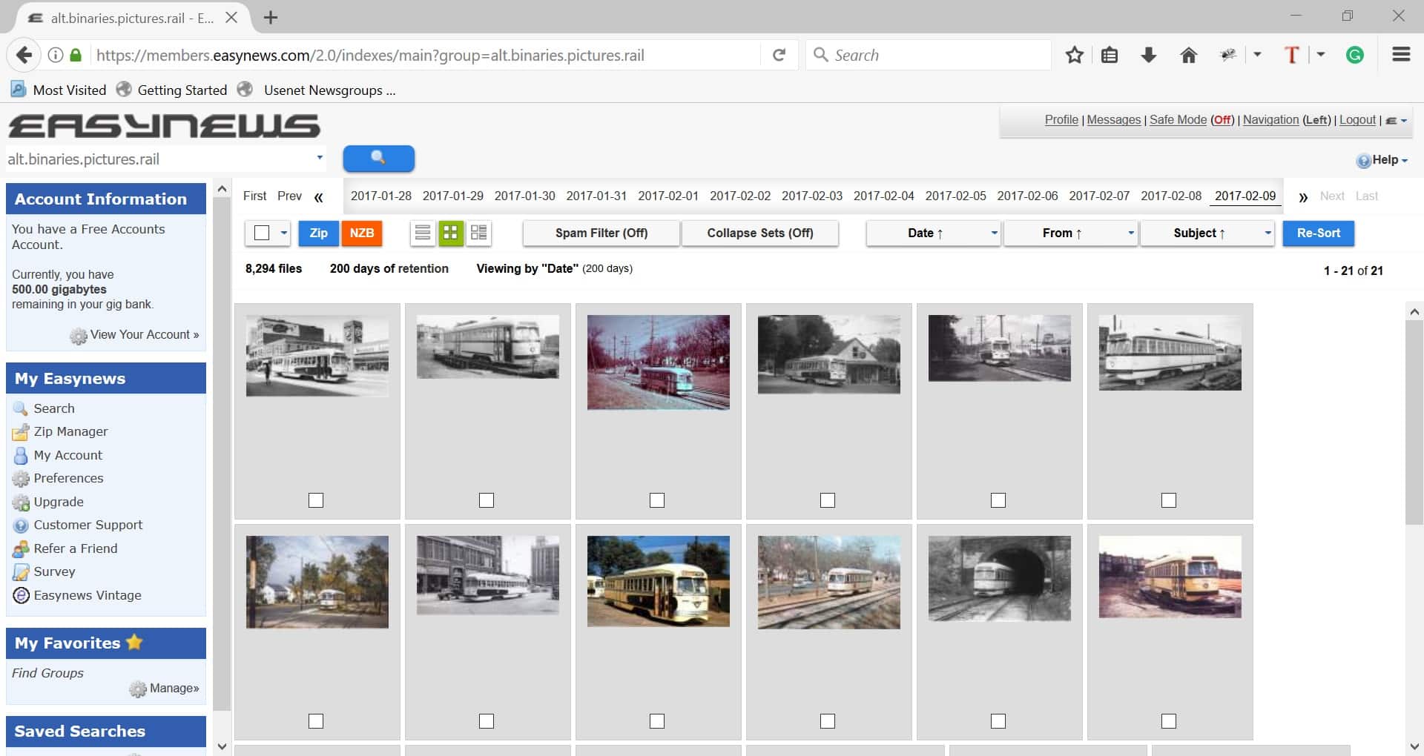The height and width of the screenshot is (756, 1424).
Task: Open the newsgroup selector dropdown arrow
Action: pos(320,158)
